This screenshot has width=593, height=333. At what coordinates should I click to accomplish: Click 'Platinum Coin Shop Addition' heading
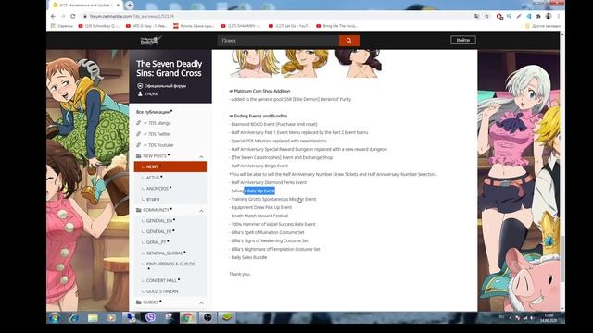pos(262,91)
